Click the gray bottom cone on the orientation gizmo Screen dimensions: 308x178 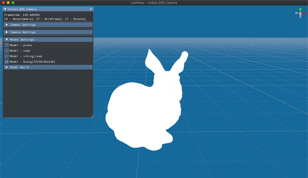[300, 16]
